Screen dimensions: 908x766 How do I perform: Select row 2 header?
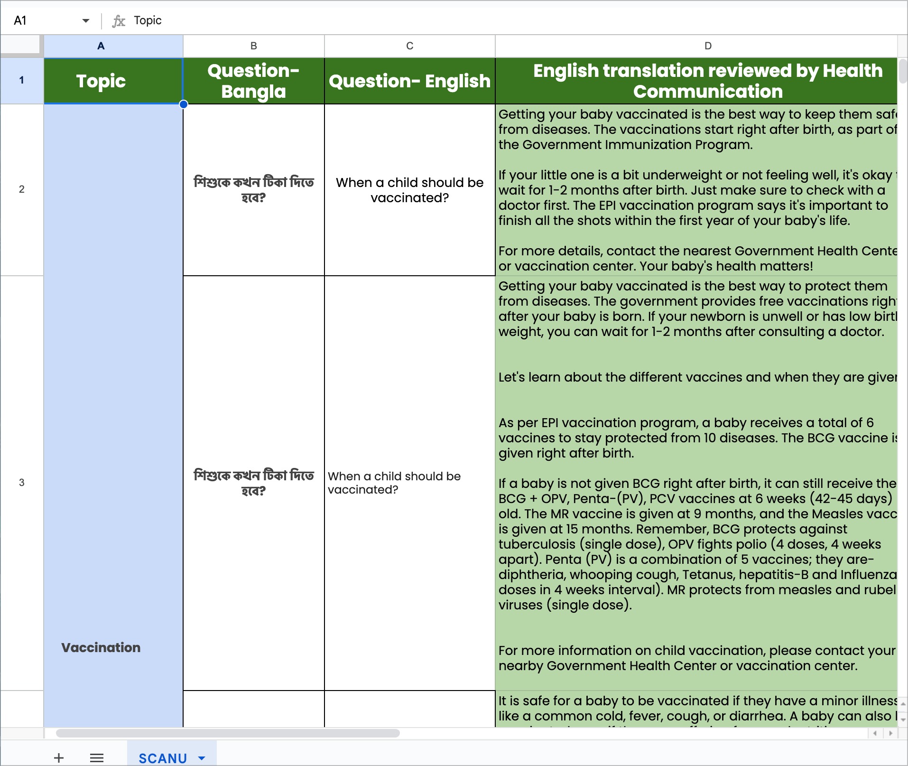pyautogui.click(x=22, y=189)
